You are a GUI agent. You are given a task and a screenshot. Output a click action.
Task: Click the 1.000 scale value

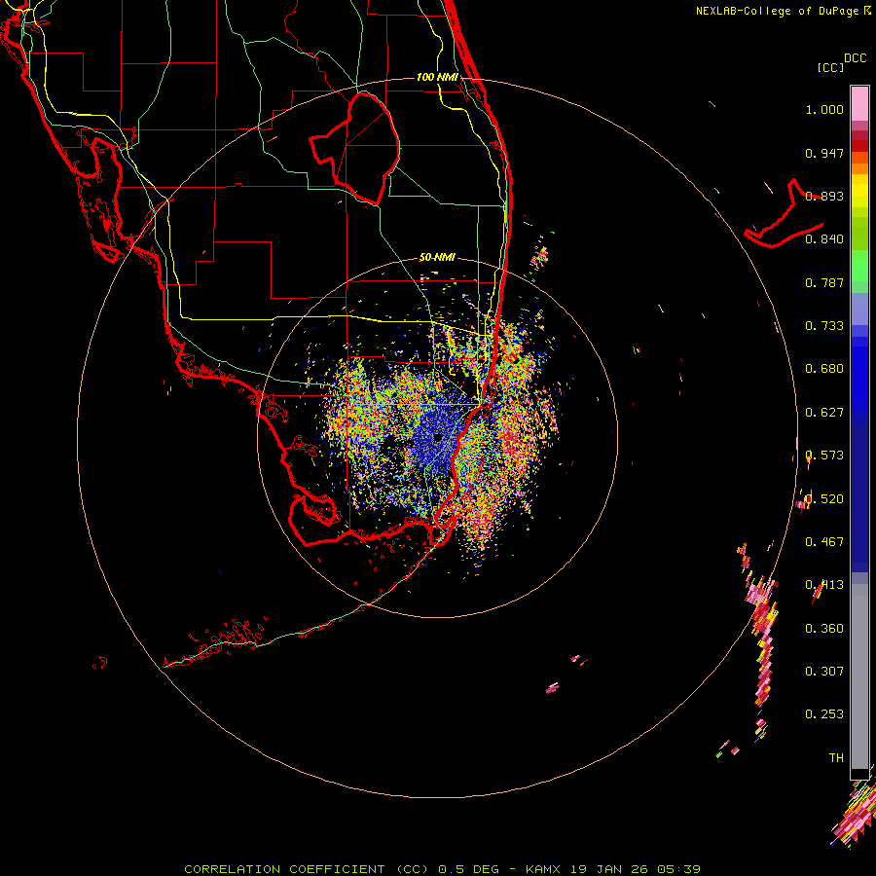(x=824, y=109)
